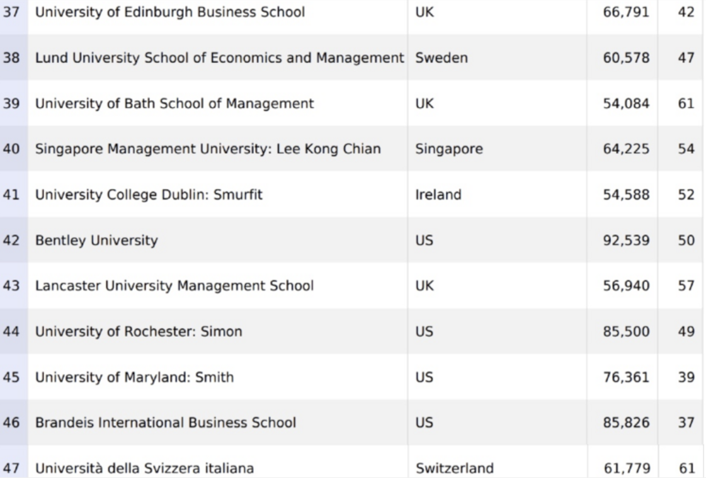Click University of Edinburgh Business School name
The height and width of the screenshot is (478, 706).
(169, 13)
